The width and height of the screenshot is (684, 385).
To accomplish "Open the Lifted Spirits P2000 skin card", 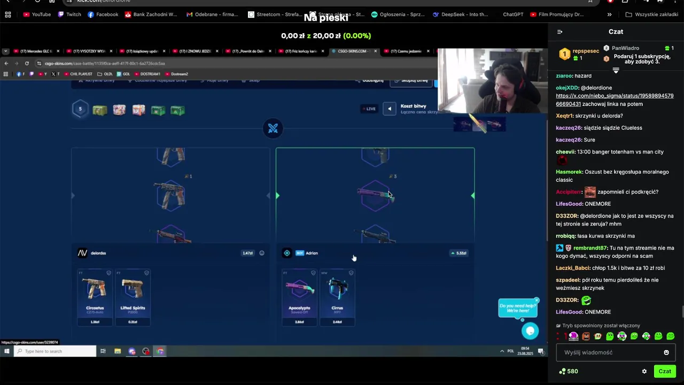I will point(133,297).
